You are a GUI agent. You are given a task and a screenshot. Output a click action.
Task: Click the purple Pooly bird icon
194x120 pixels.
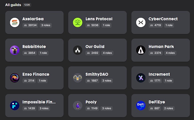point(78,105)
